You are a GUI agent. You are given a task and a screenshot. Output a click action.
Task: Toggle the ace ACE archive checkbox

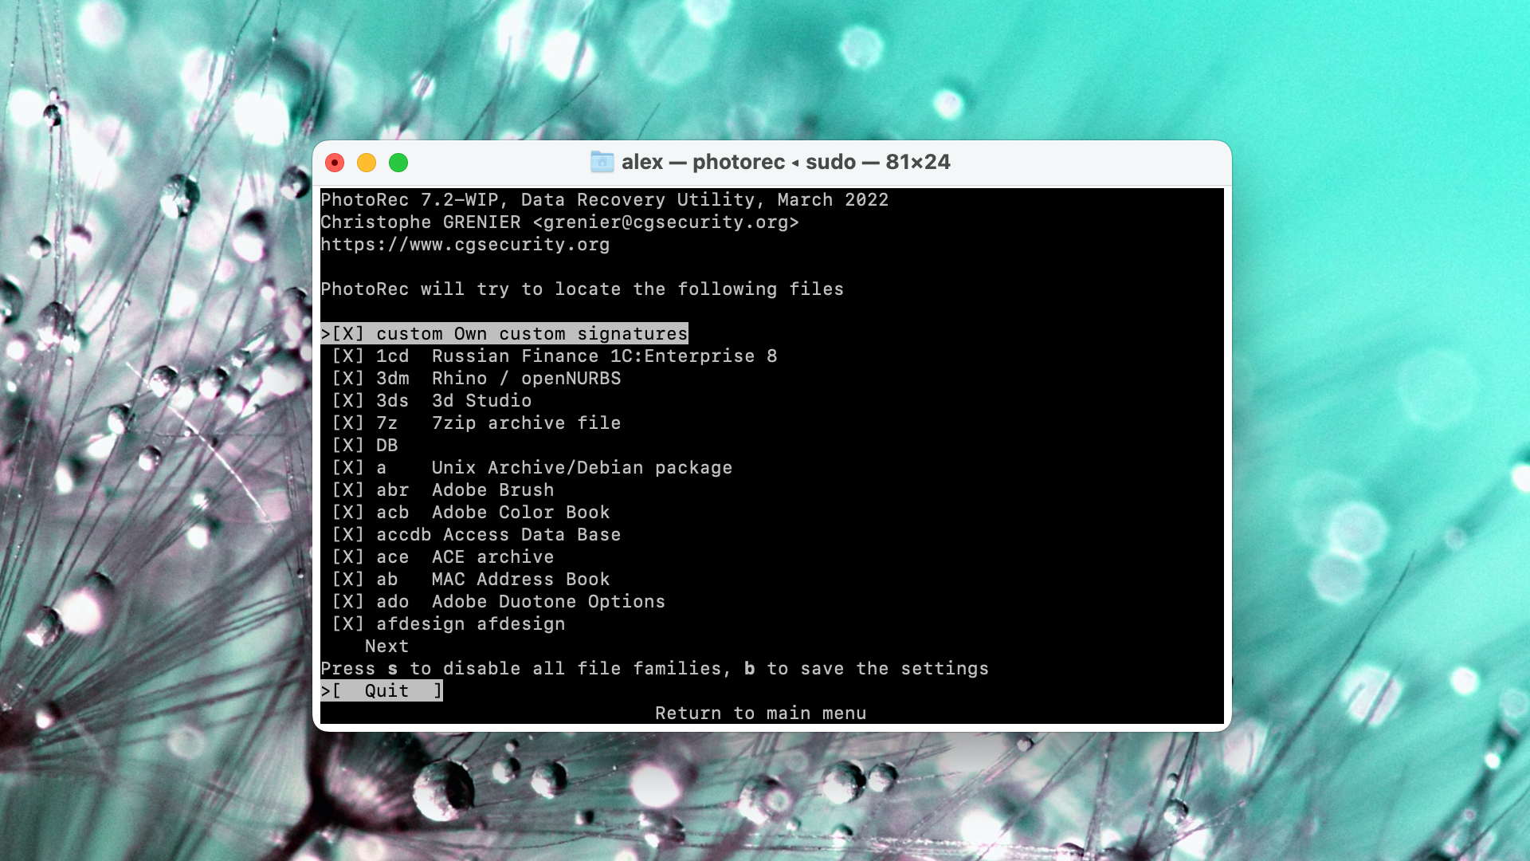click(348, 556)
